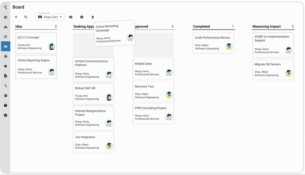Open the help question mark icon
The height and width of the screenshot is (175, 305).
(5, 105)
